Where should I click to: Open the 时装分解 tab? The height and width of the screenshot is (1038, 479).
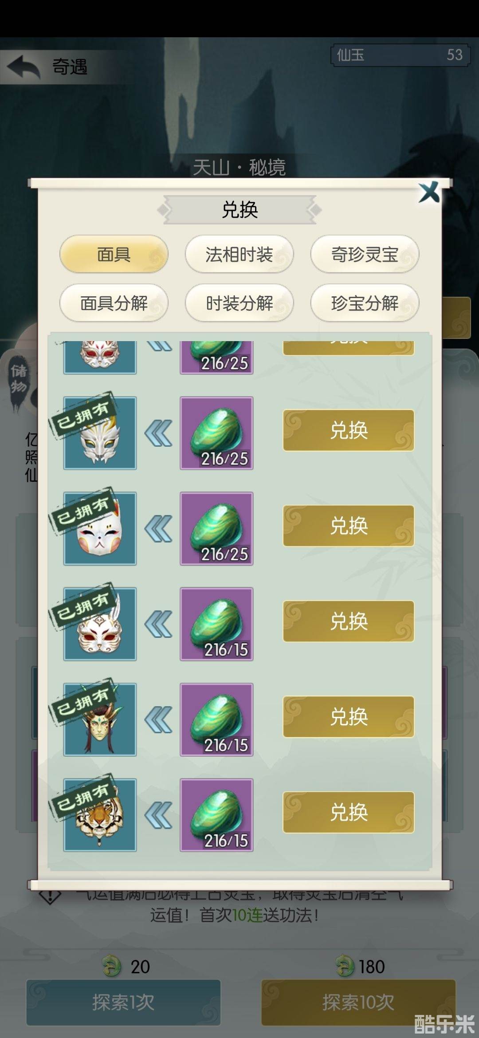239,303
